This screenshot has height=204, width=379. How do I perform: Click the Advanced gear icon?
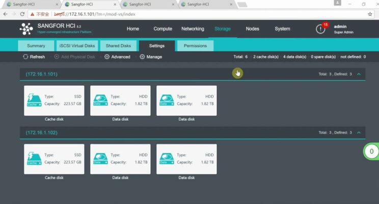pos(107,57)
